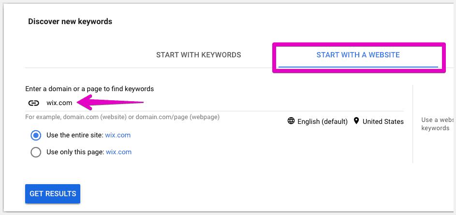Click the "Discover new keywords" heading

[x=70, y=21]
